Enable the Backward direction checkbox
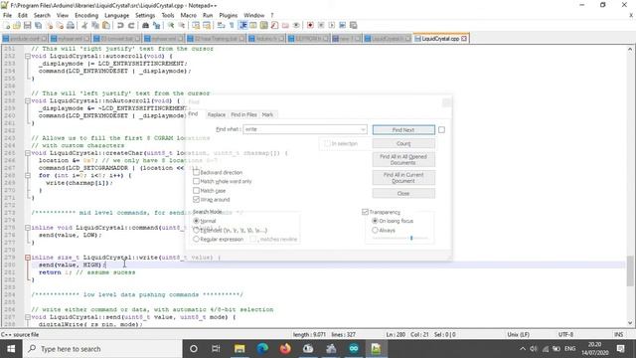 [197, 172]
